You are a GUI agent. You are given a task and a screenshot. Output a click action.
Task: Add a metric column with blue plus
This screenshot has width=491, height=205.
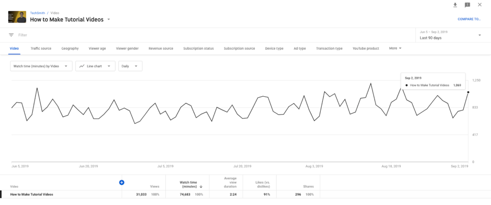(122, 182)
